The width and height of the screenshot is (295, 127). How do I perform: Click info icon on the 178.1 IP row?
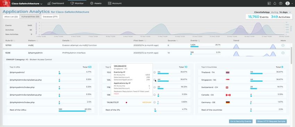(154, 87)
